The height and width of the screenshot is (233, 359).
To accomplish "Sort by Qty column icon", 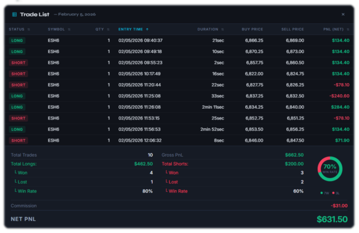I will click(108, 29).
